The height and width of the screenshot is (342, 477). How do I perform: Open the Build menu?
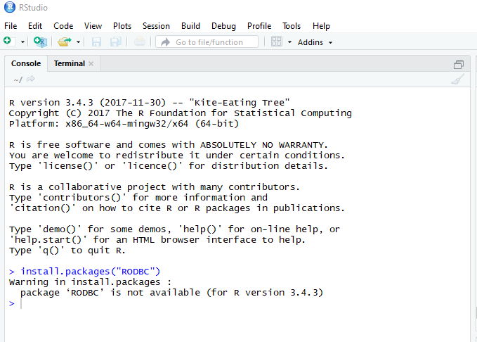(191, 26)
